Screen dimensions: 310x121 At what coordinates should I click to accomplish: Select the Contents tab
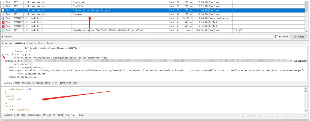coord(20,43)
